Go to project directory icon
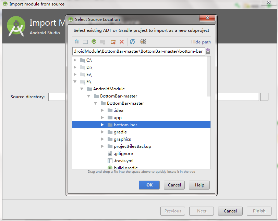 (94, 42)
